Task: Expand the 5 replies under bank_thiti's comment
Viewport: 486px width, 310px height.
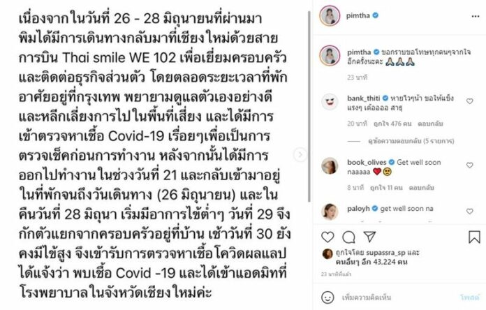Action: (411, 141)
